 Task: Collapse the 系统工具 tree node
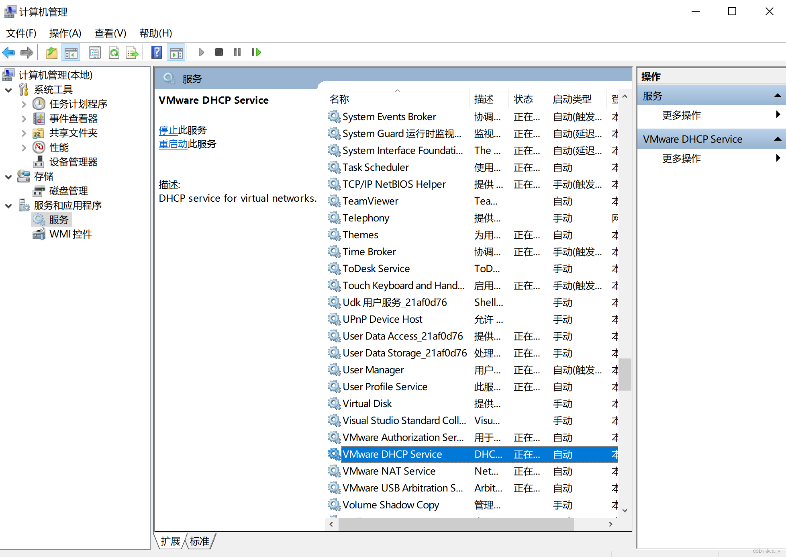[8, 90]
